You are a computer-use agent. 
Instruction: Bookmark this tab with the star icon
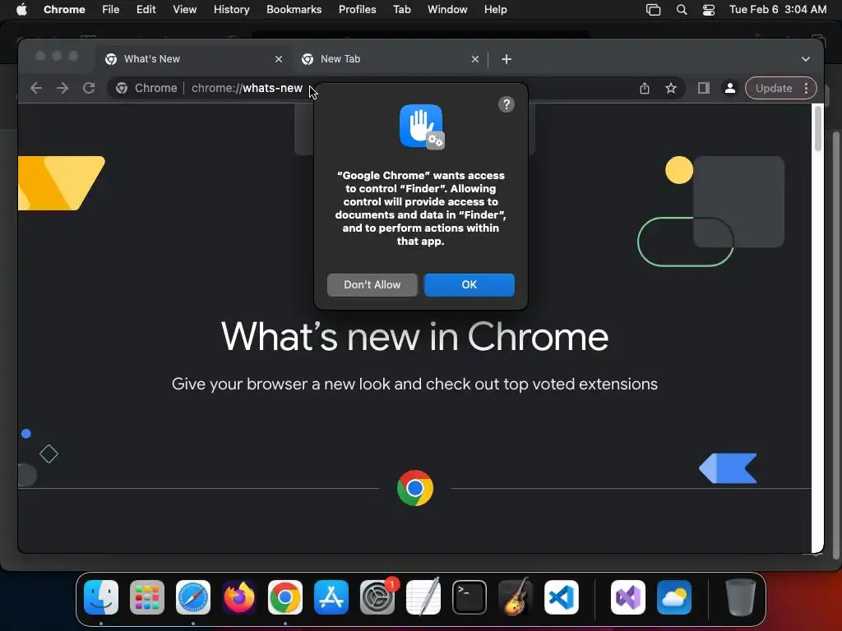point(671,89)
